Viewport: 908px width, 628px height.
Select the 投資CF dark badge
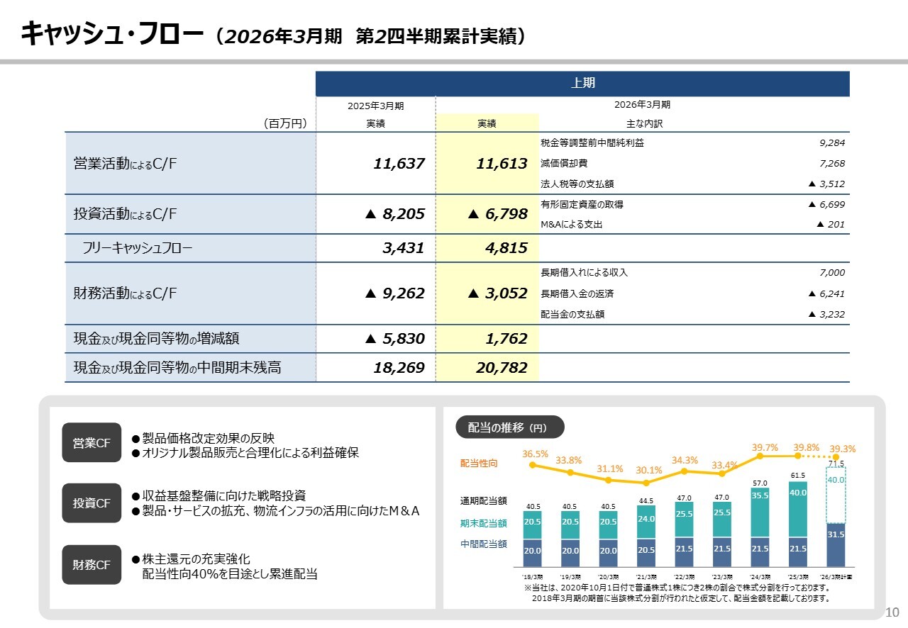[92, 503]
